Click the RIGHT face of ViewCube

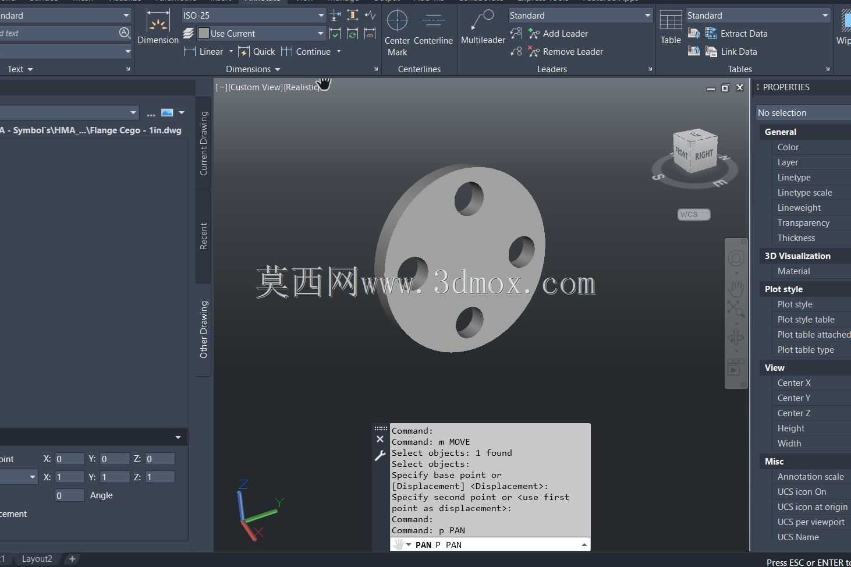703,155
